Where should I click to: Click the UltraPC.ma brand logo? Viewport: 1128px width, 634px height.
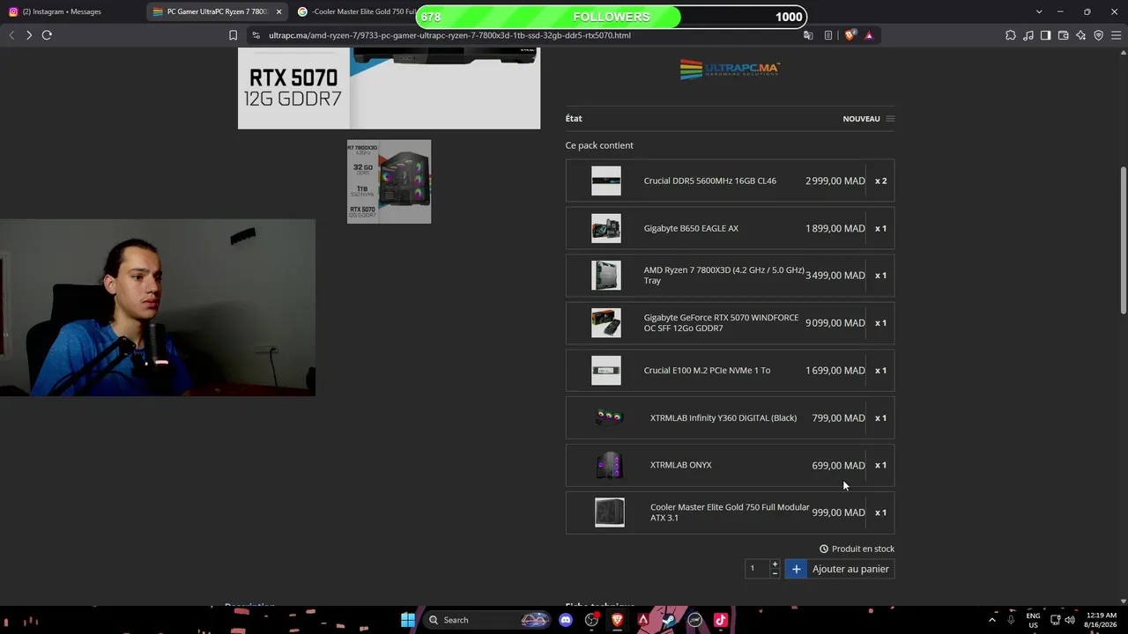730,69
